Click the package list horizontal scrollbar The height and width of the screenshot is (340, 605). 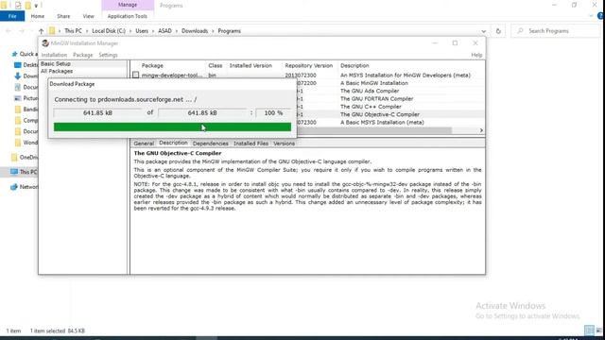click(374, 130)
